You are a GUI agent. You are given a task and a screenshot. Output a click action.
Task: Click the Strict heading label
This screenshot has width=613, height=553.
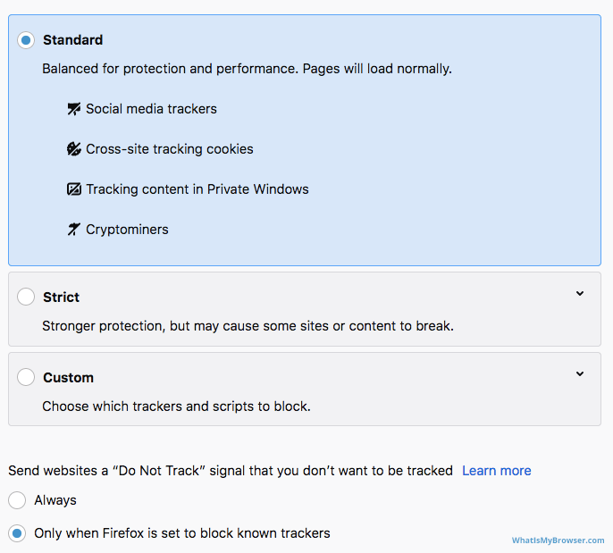(61, 297)
